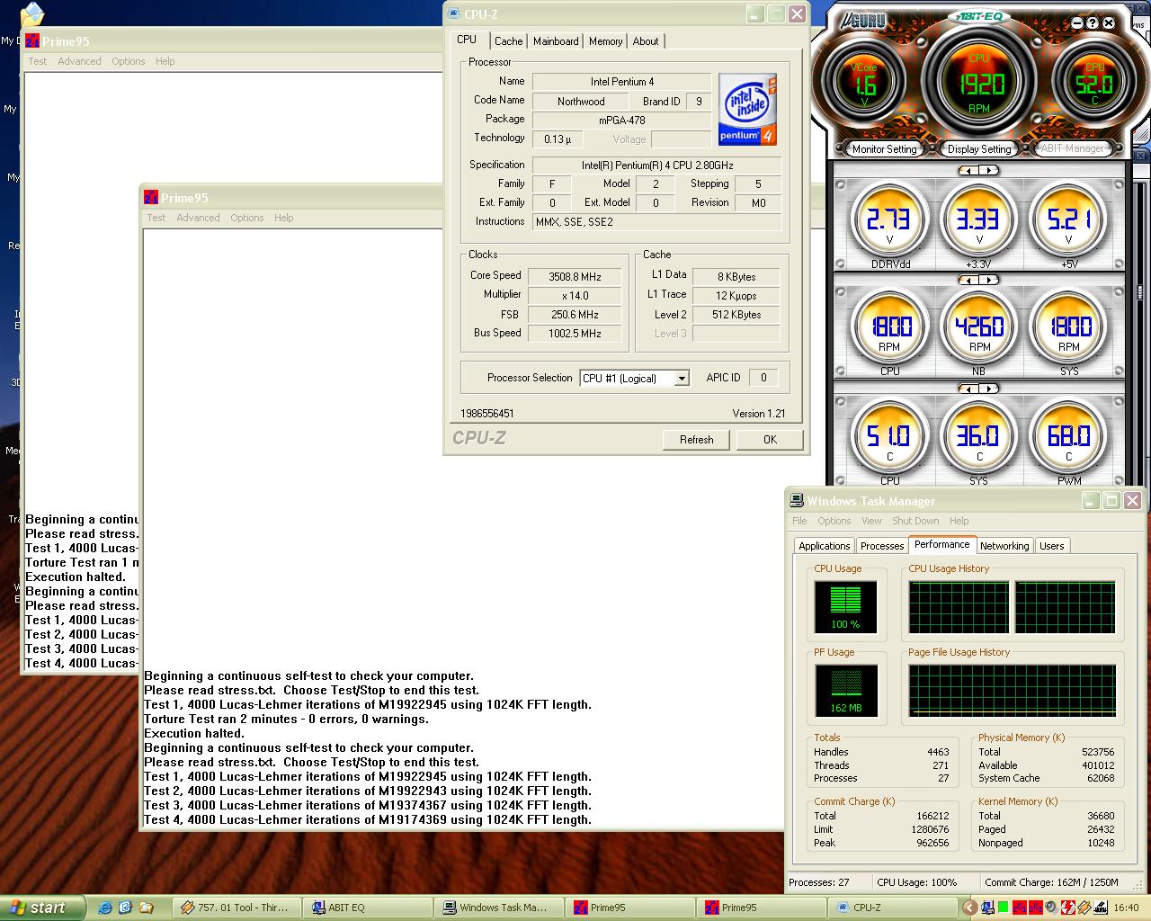Open Options menu in front Prime95 window
Image resolution: width=1151 pixels, height=921 pixels.
tap(247, 218)
